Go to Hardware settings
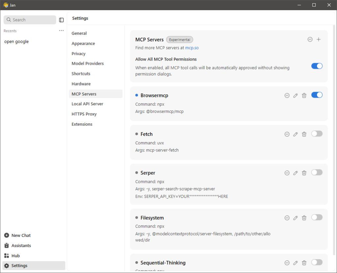The image size is (337, 273). (x=96, y=84)
